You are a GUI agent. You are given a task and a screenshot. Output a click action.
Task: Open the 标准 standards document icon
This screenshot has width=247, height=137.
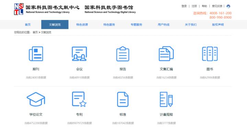(x=123, y=99)
